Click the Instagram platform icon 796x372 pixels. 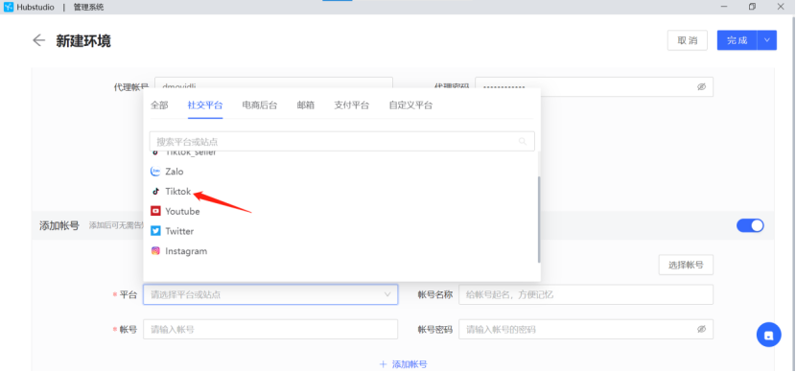pos(156,250)
